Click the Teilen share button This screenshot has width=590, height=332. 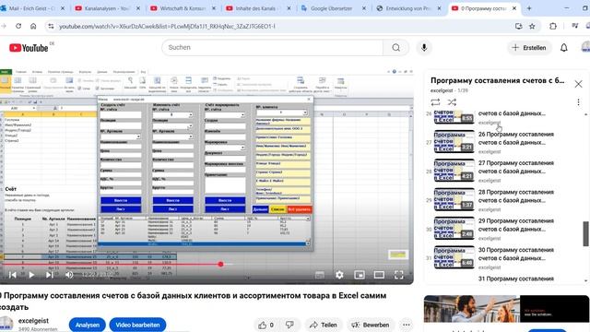(324, 325)
